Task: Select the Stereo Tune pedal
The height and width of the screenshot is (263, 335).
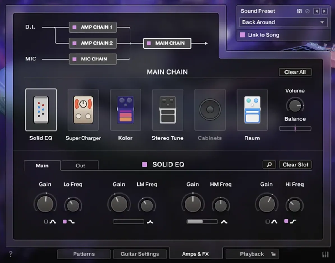Action: 168,110
